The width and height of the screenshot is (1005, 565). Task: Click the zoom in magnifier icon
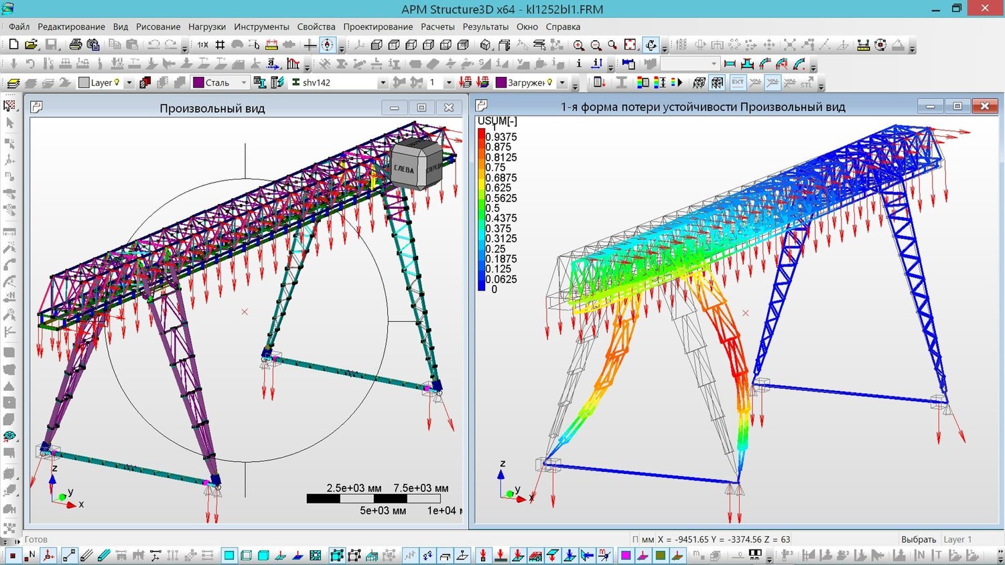(579, 45)
